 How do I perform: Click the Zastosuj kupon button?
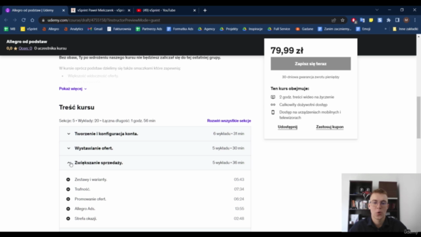coord(330,127)
